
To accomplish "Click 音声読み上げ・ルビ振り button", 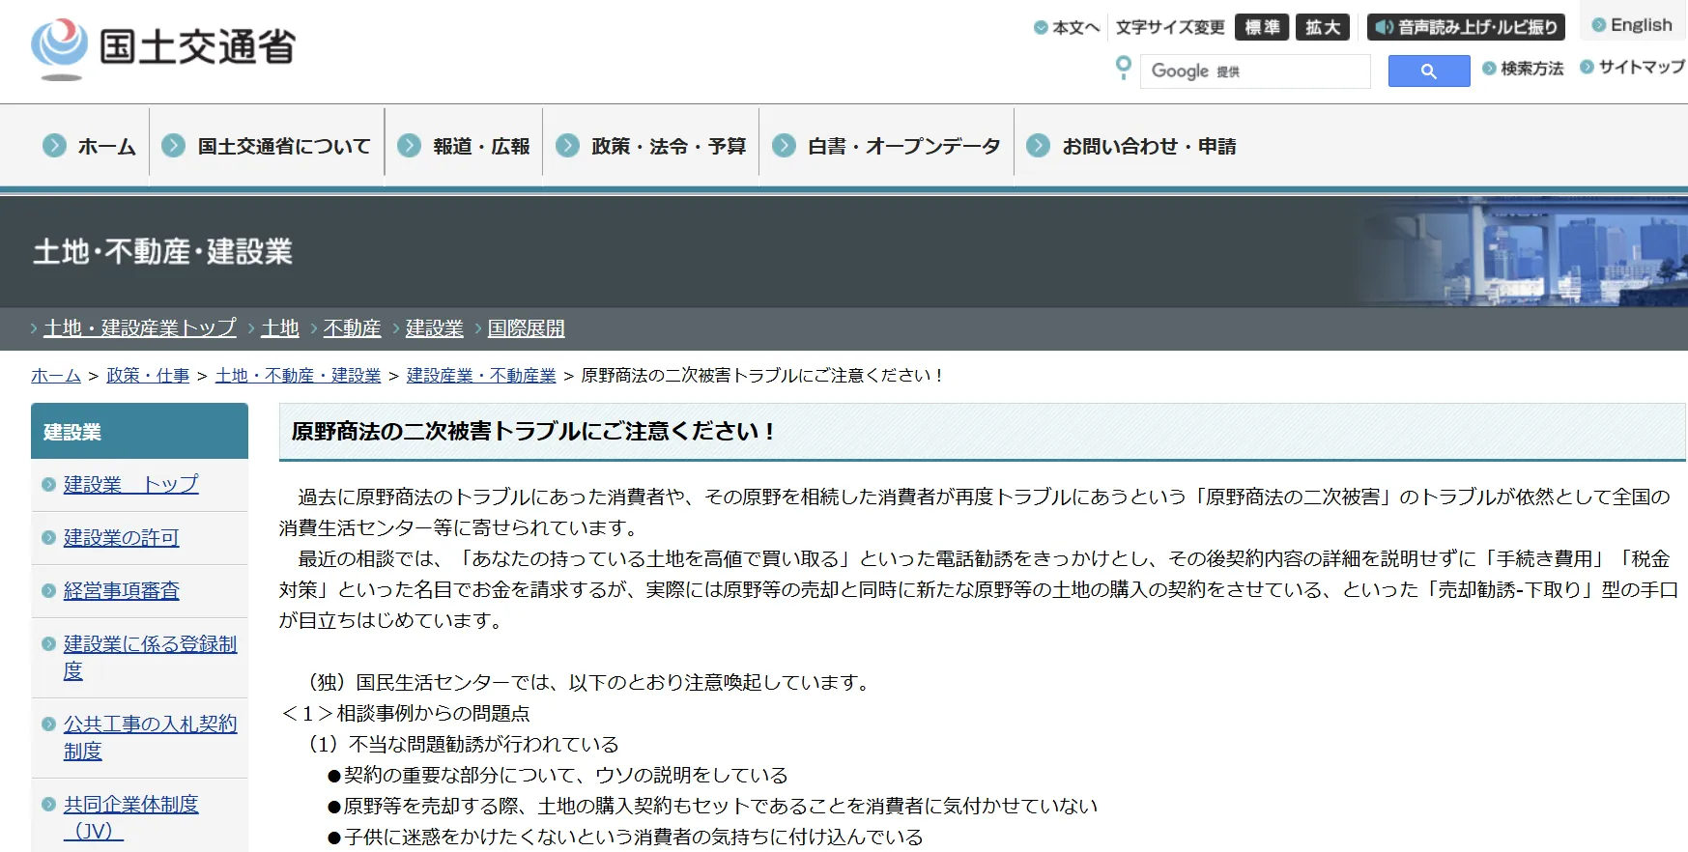I will point(1467,27).
